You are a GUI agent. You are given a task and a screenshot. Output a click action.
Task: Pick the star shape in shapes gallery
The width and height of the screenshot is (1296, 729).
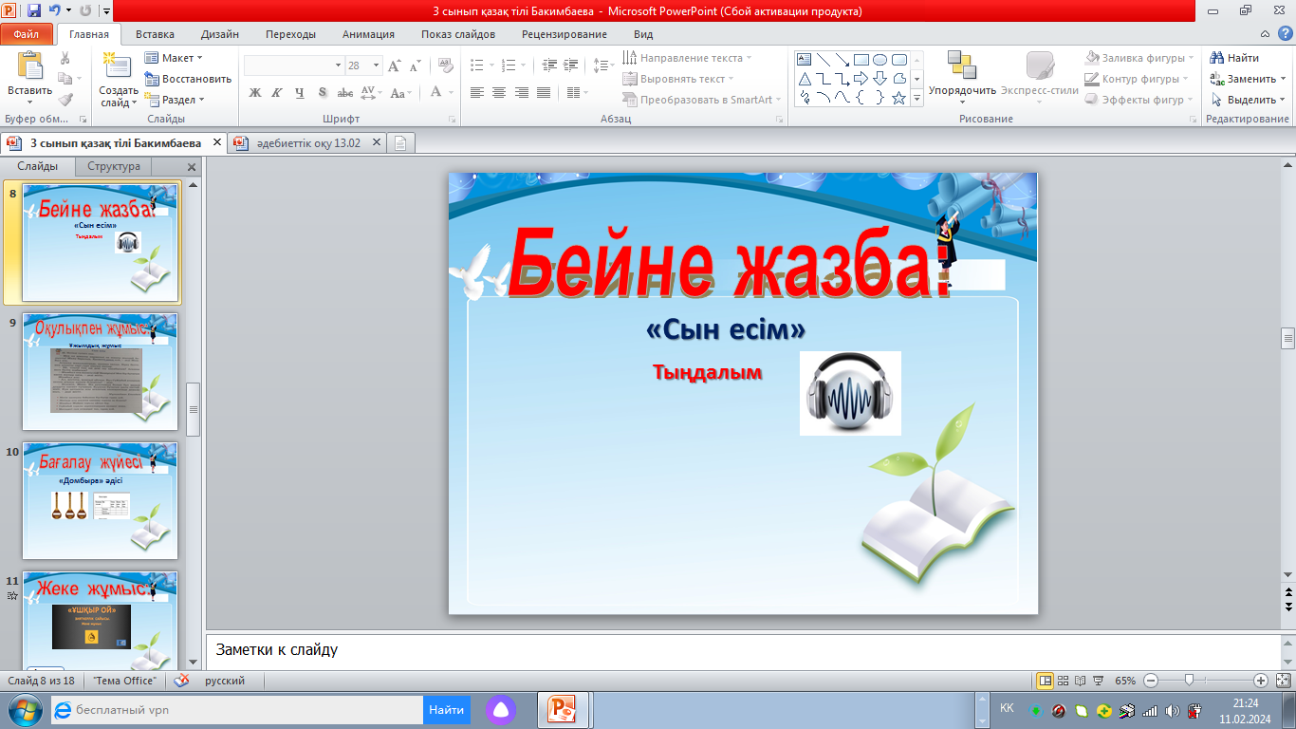(898, 98)
